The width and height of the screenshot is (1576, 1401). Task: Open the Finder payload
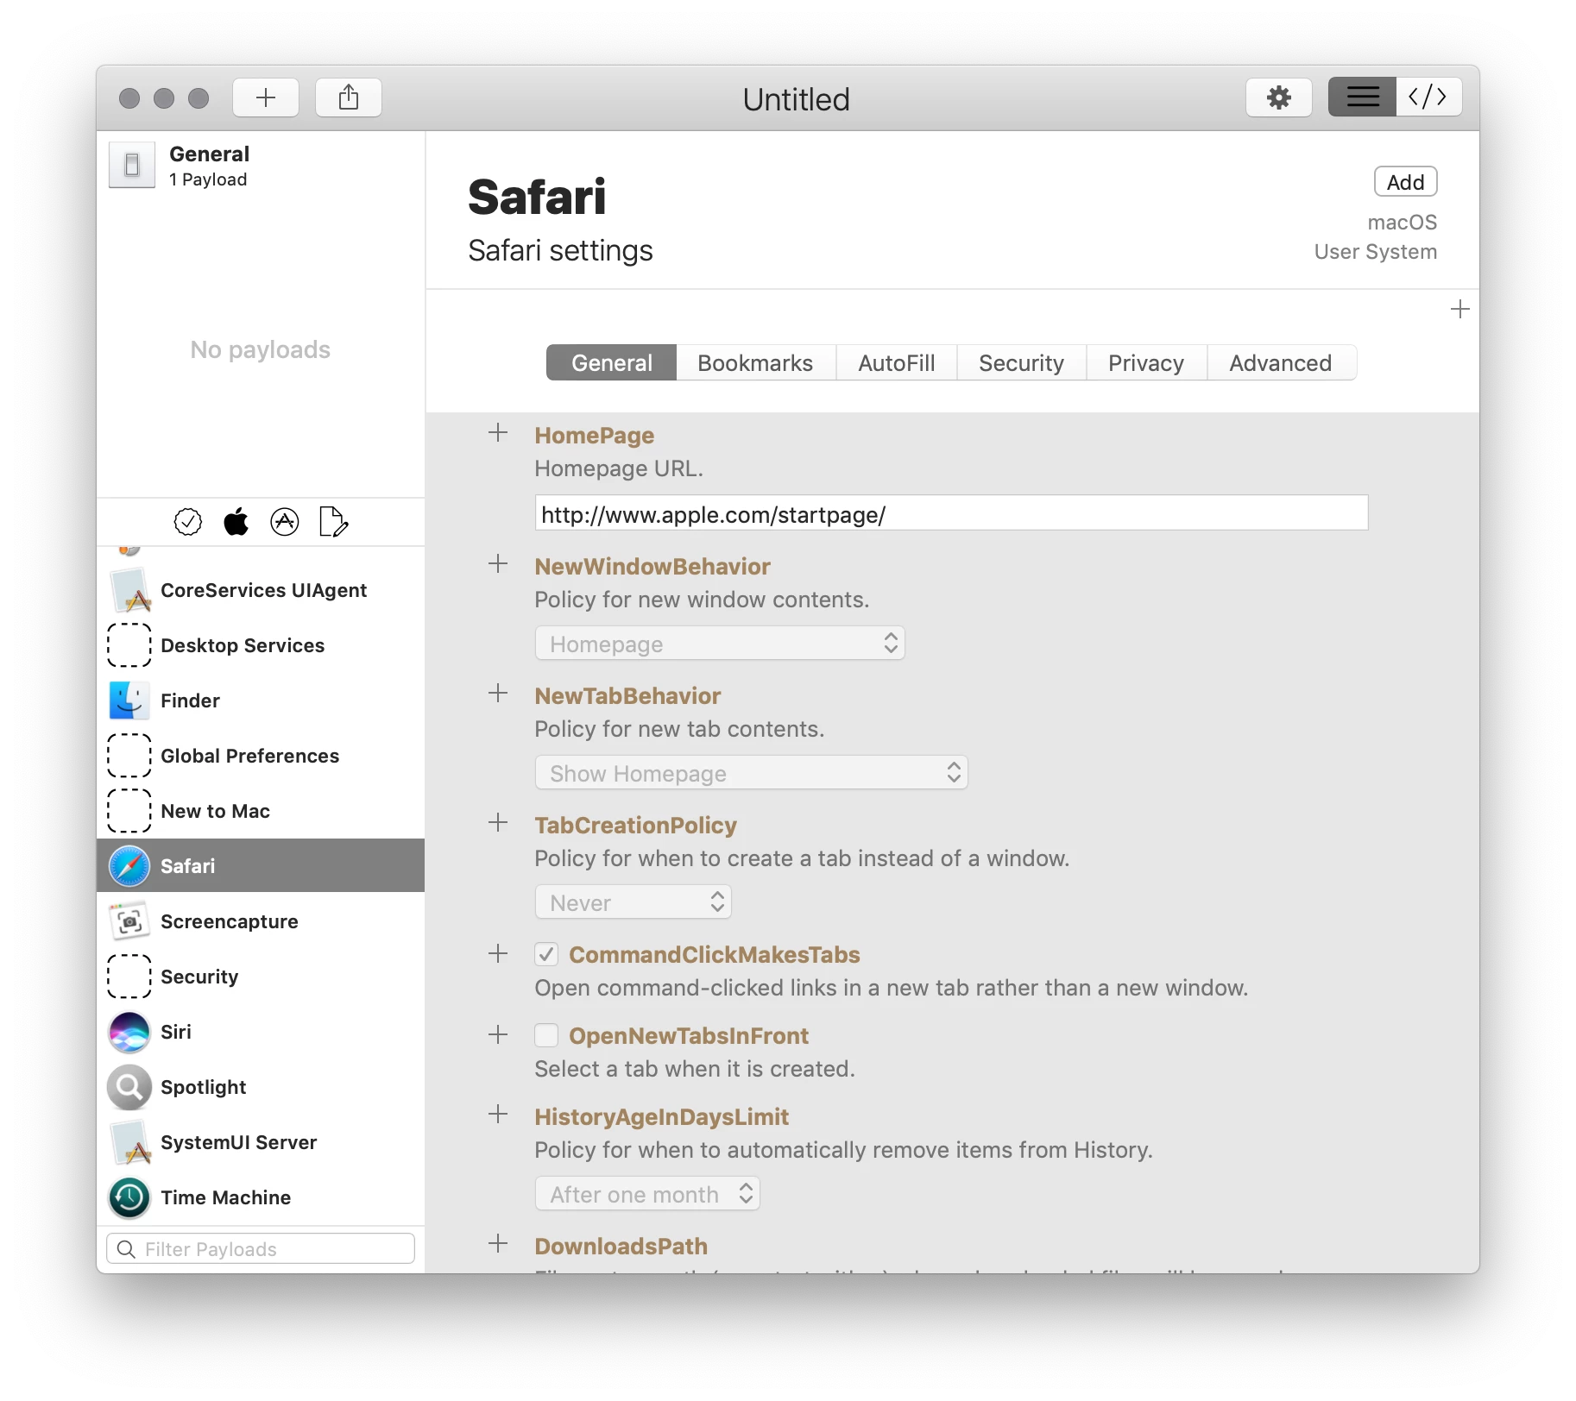[261, 700]
